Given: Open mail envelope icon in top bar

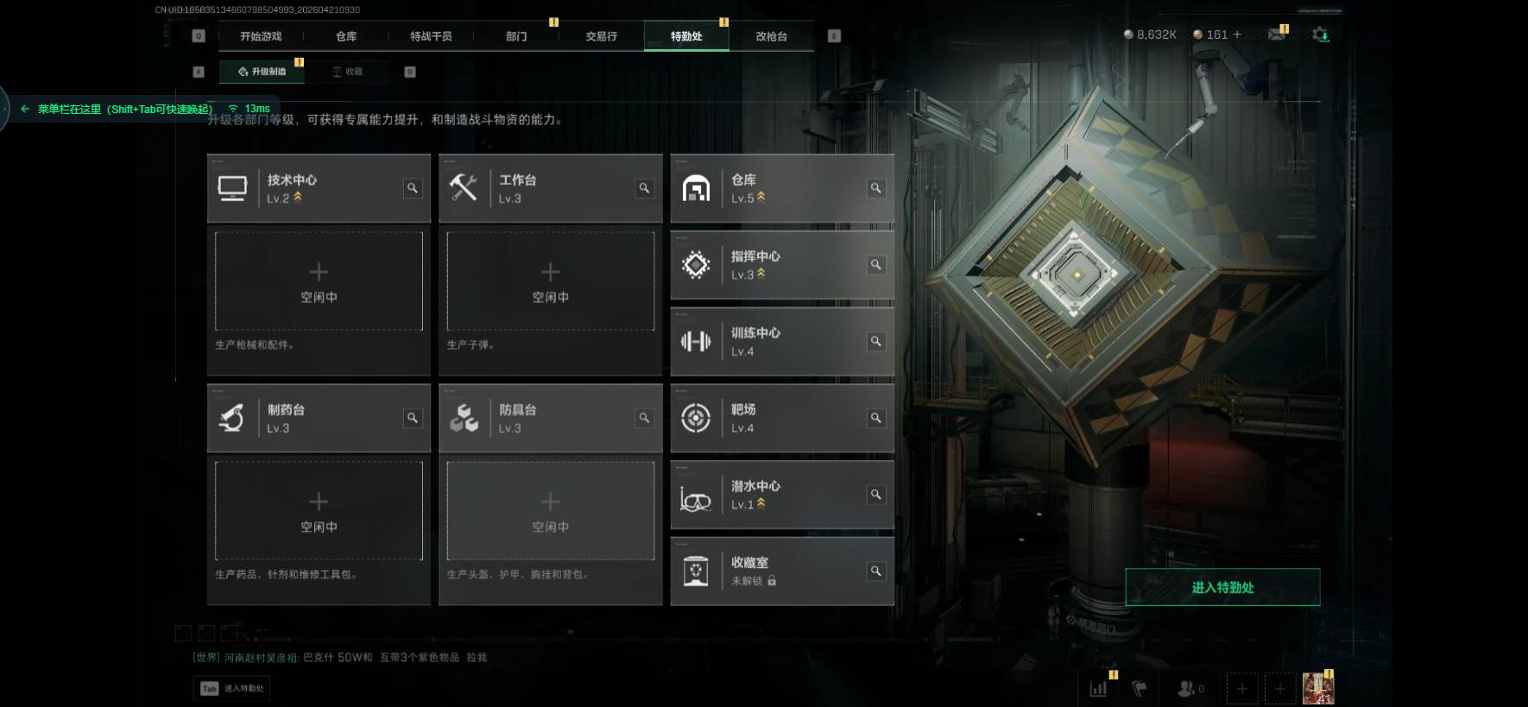Looking at the screenshot, I should coord(1277,35).
